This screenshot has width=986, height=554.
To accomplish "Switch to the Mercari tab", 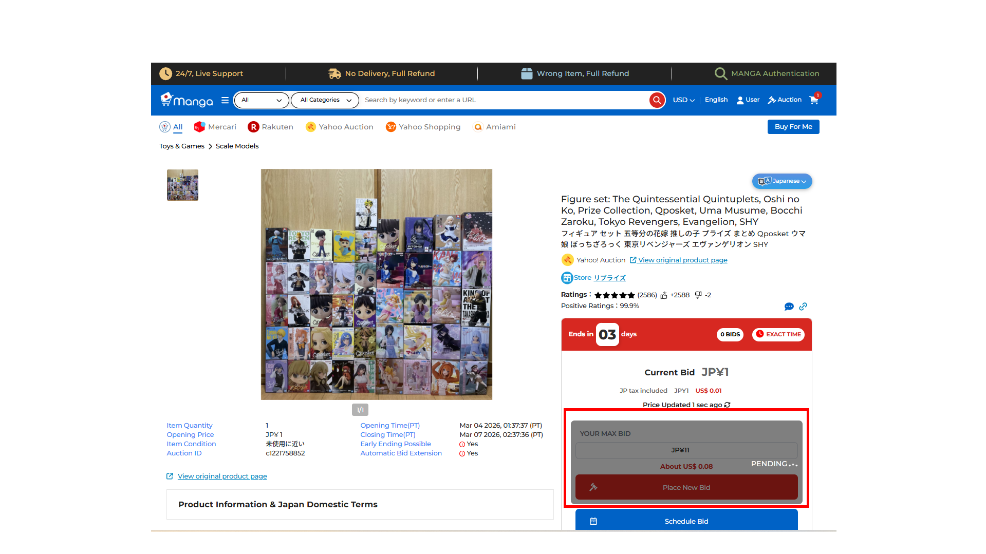I will pos(215,127).
